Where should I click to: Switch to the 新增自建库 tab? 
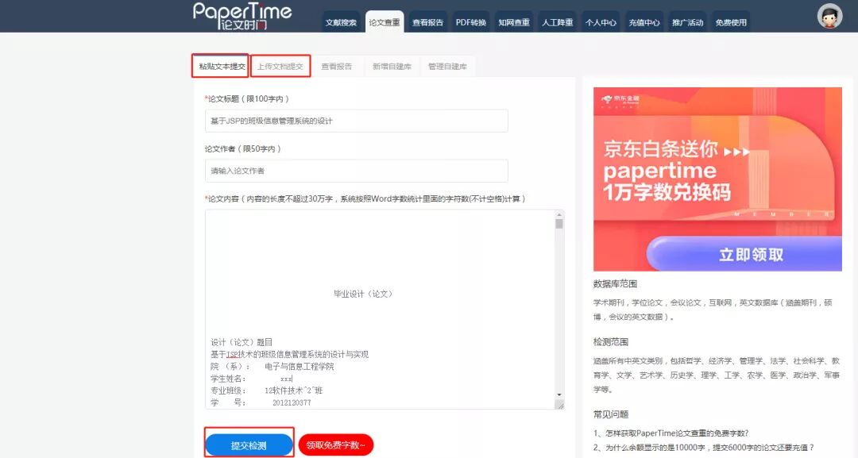[x=392, y=67]
